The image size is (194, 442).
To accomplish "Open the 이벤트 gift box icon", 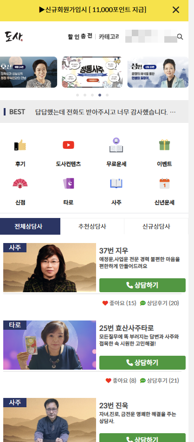I will (164, 145).
